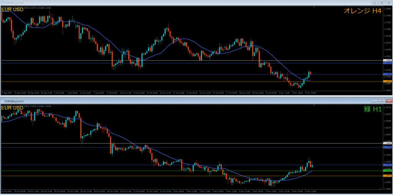Click the green price label on H1 chart
The height and width of the screenshot is (195, 393).
pos(388,171)
